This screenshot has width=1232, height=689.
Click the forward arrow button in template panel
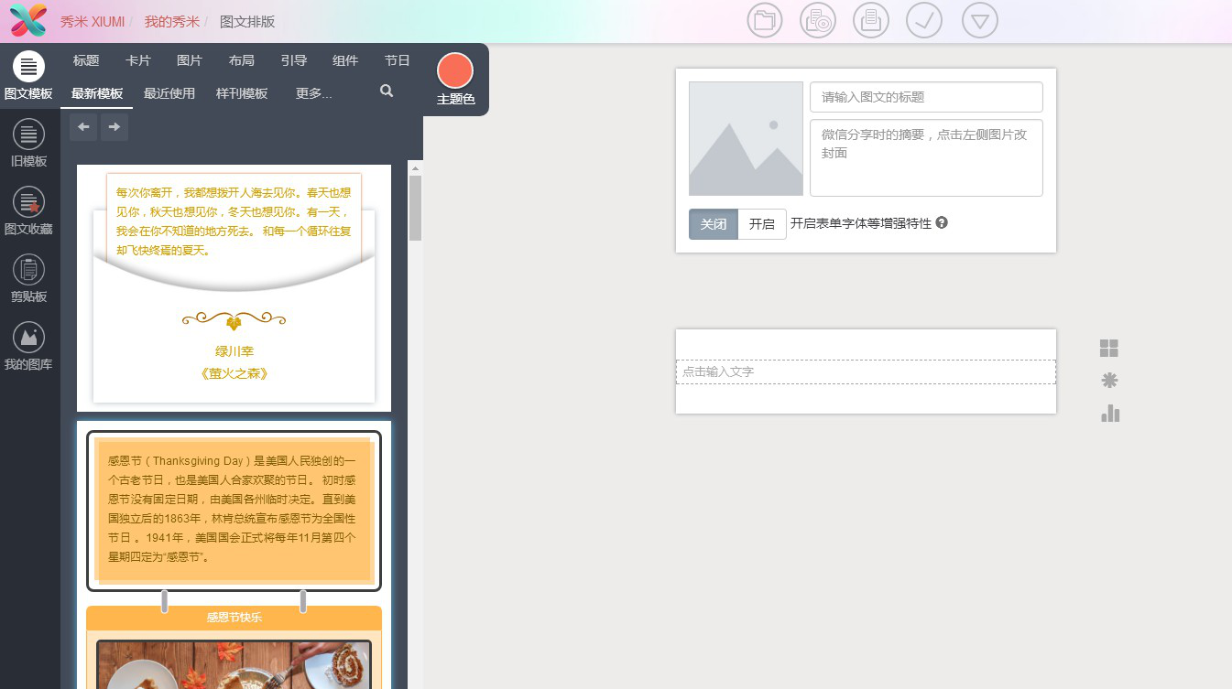click(114, 127)
